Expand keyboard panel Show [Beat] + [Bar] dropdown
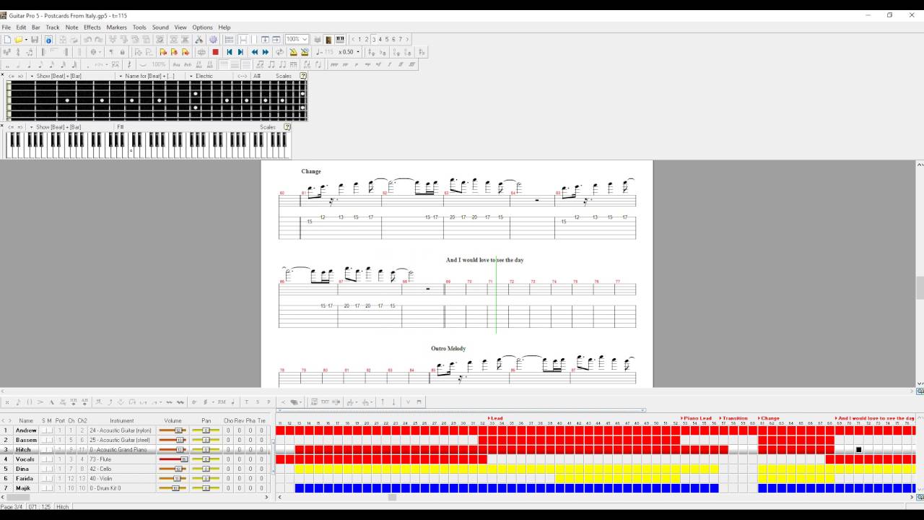 31,127
